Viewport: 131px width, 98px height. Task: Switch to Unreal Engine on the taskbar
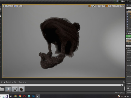pos(38,96)
